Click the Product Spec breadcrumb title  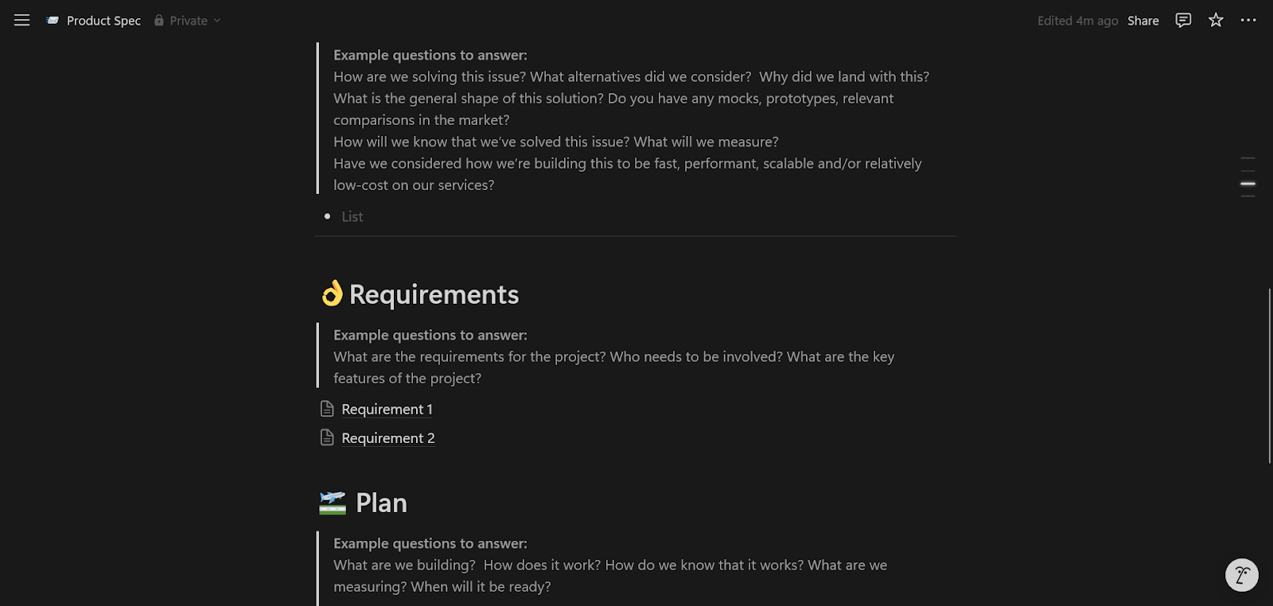(103, 21)
